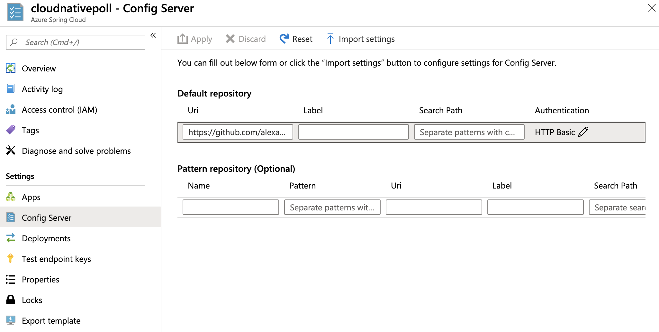Click pattern repository Label field

coord(536,207)
